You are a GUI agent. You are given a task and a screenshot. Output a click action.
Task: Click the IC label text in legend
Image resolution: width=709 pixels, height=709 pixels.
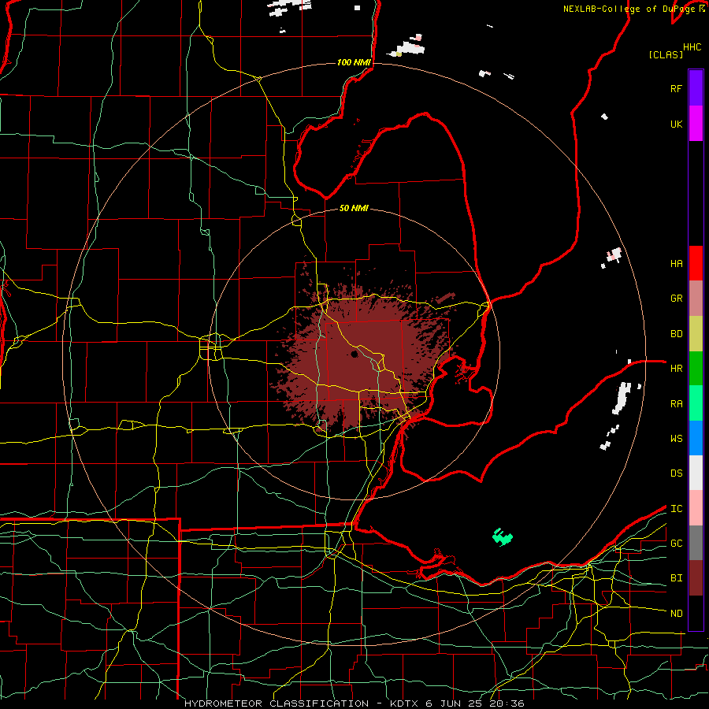pyautogui.click(x=676, y=509)
